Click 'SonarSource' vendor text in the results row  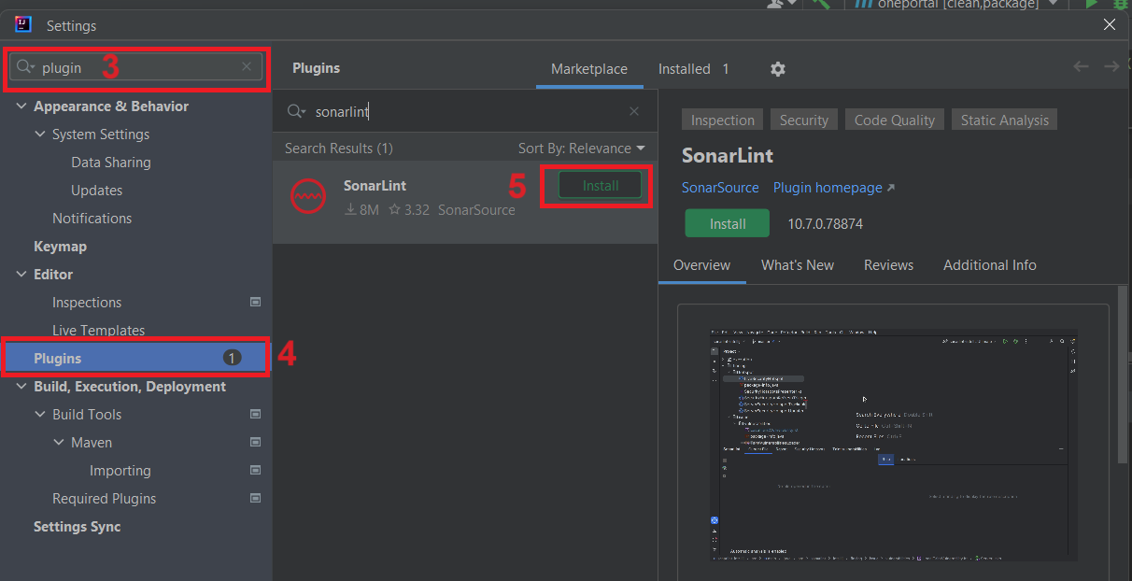click(x=476, y=210)
